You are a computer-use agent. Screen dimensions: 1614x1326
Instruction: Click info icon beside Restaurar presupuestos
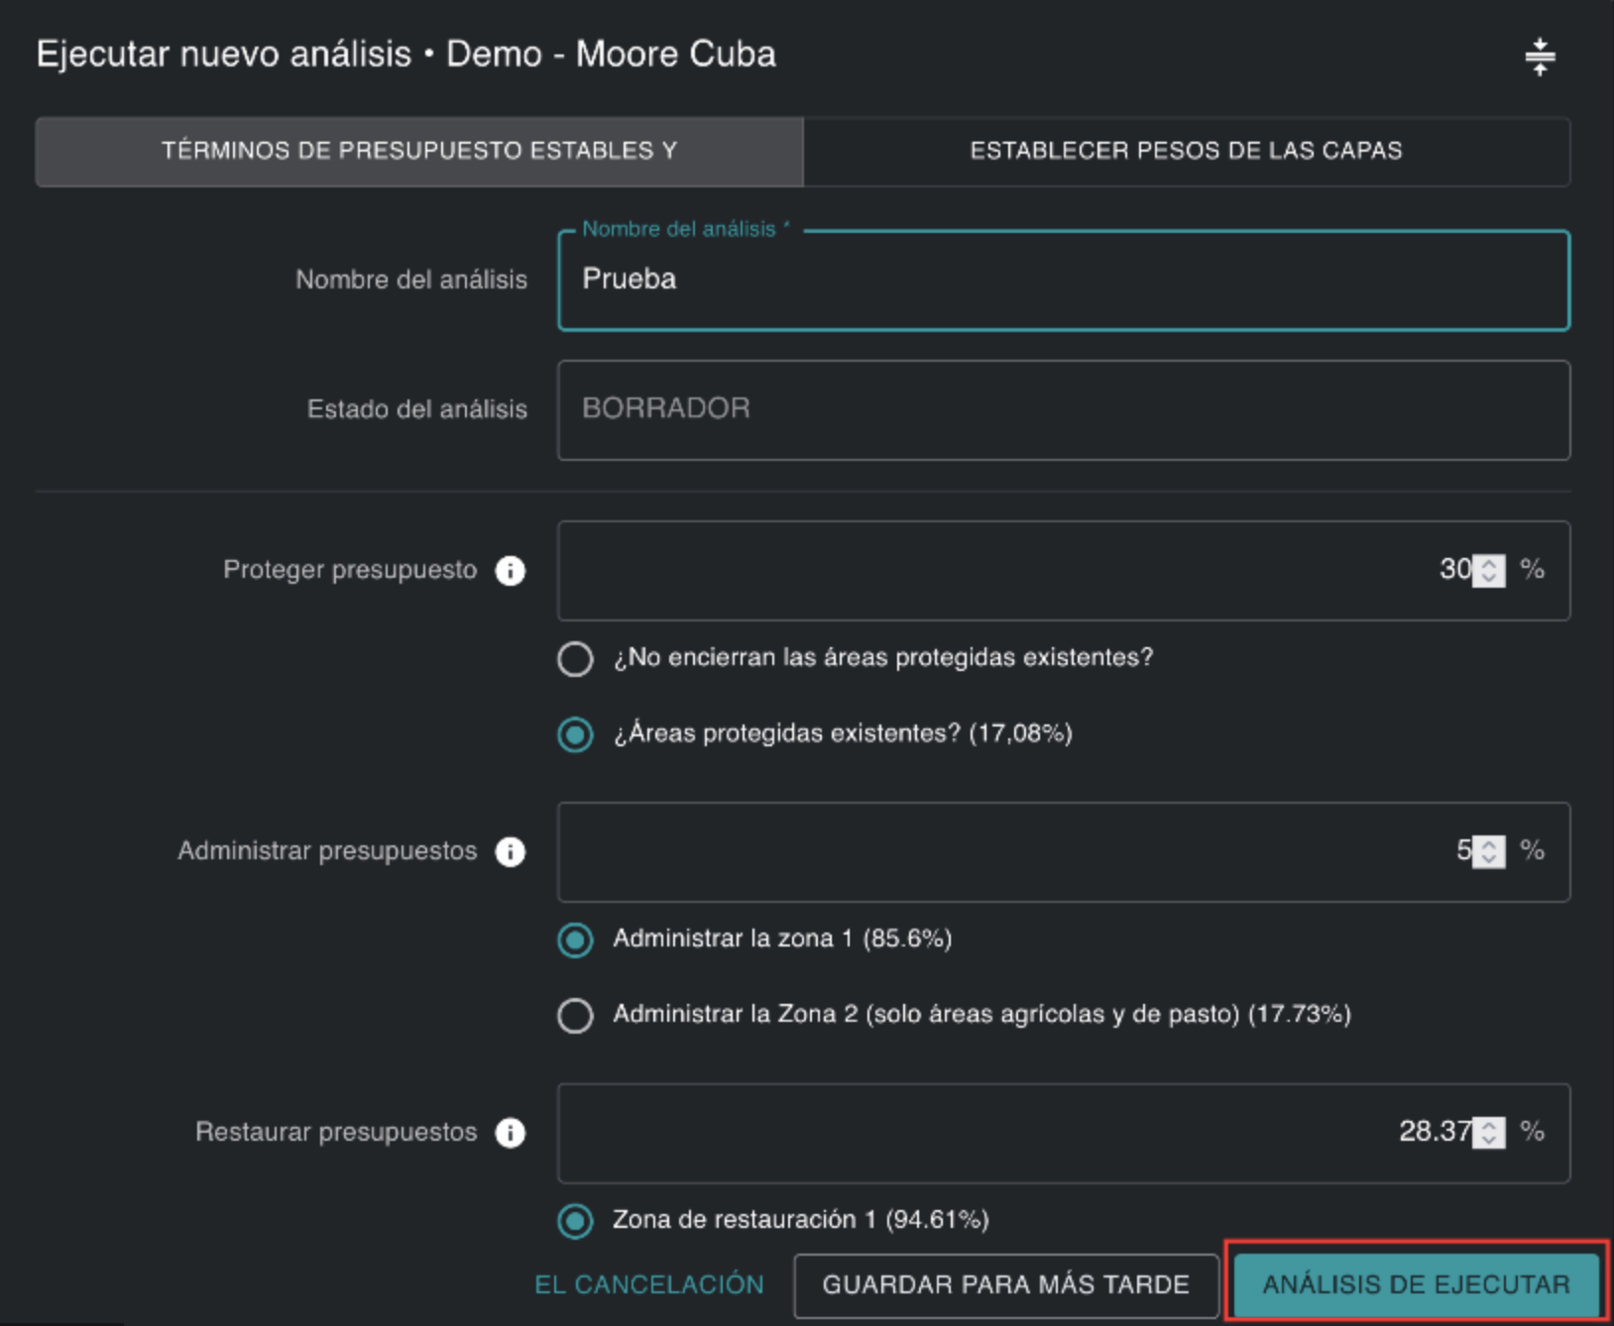[x=510, y=1133]
